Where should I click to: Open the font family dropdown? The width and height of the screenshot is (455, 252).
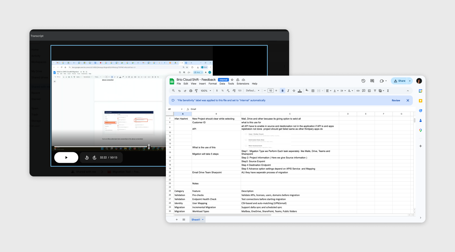coord(253,91)
